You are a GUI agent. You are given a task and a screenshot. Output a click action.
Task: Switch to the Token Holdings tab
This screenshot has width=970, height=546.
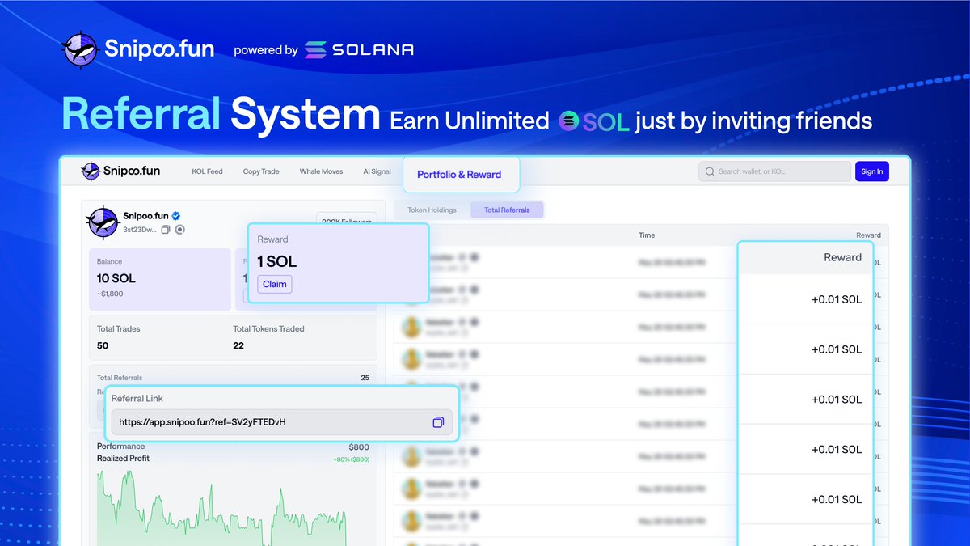pos(432,210)
